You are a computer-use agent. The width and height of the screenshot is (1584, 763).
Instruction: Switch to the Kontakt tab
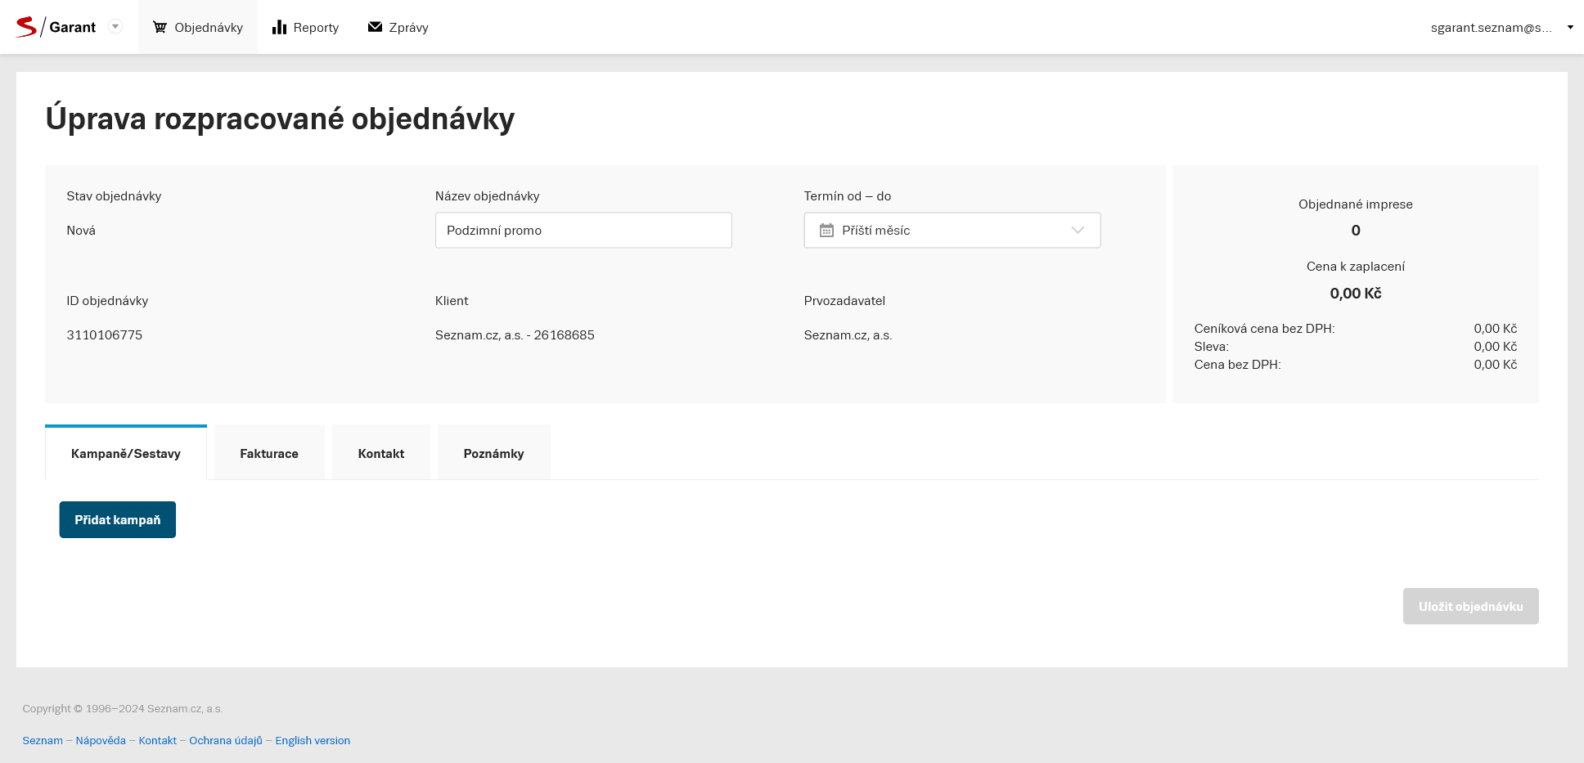[380, 453]
